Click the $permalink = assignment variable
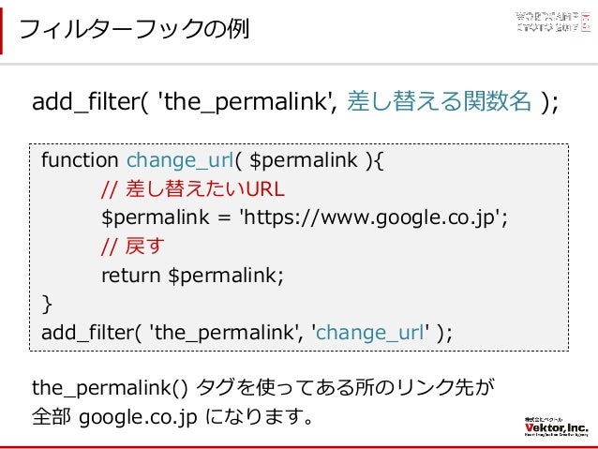Image resolution: width=598 pixels, height=449 pixels. click(x=156, y=217)
